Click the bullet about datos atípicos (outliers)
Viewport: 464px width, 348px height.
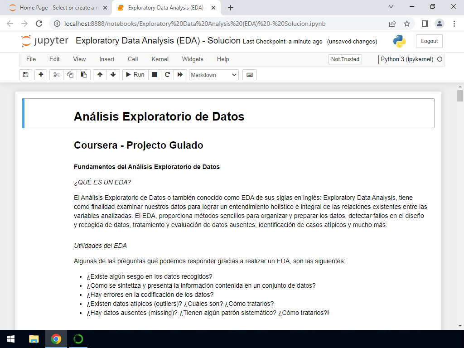click(180, 304)
